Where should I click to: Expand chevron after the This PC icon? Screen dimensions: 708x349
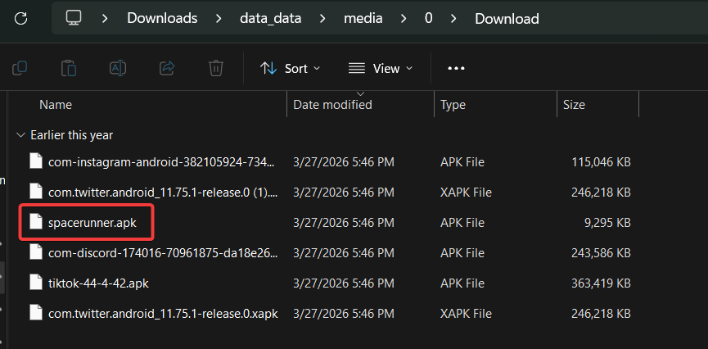106,19
